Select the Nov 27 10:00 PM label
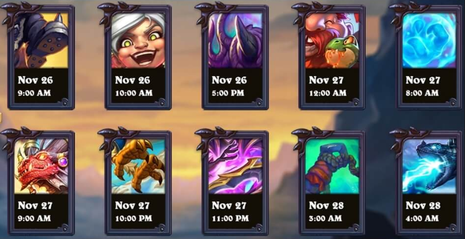Screen dimensions: 465x239 tap(134, 211)
